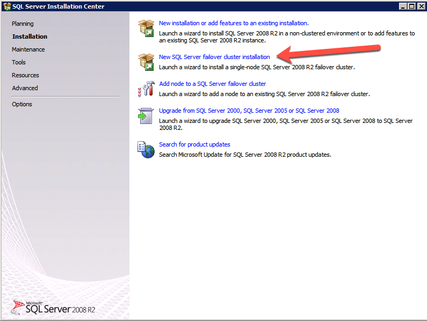Screen dimensions: 427x321
Task: Open the Tools section
Action: [19, 62]
